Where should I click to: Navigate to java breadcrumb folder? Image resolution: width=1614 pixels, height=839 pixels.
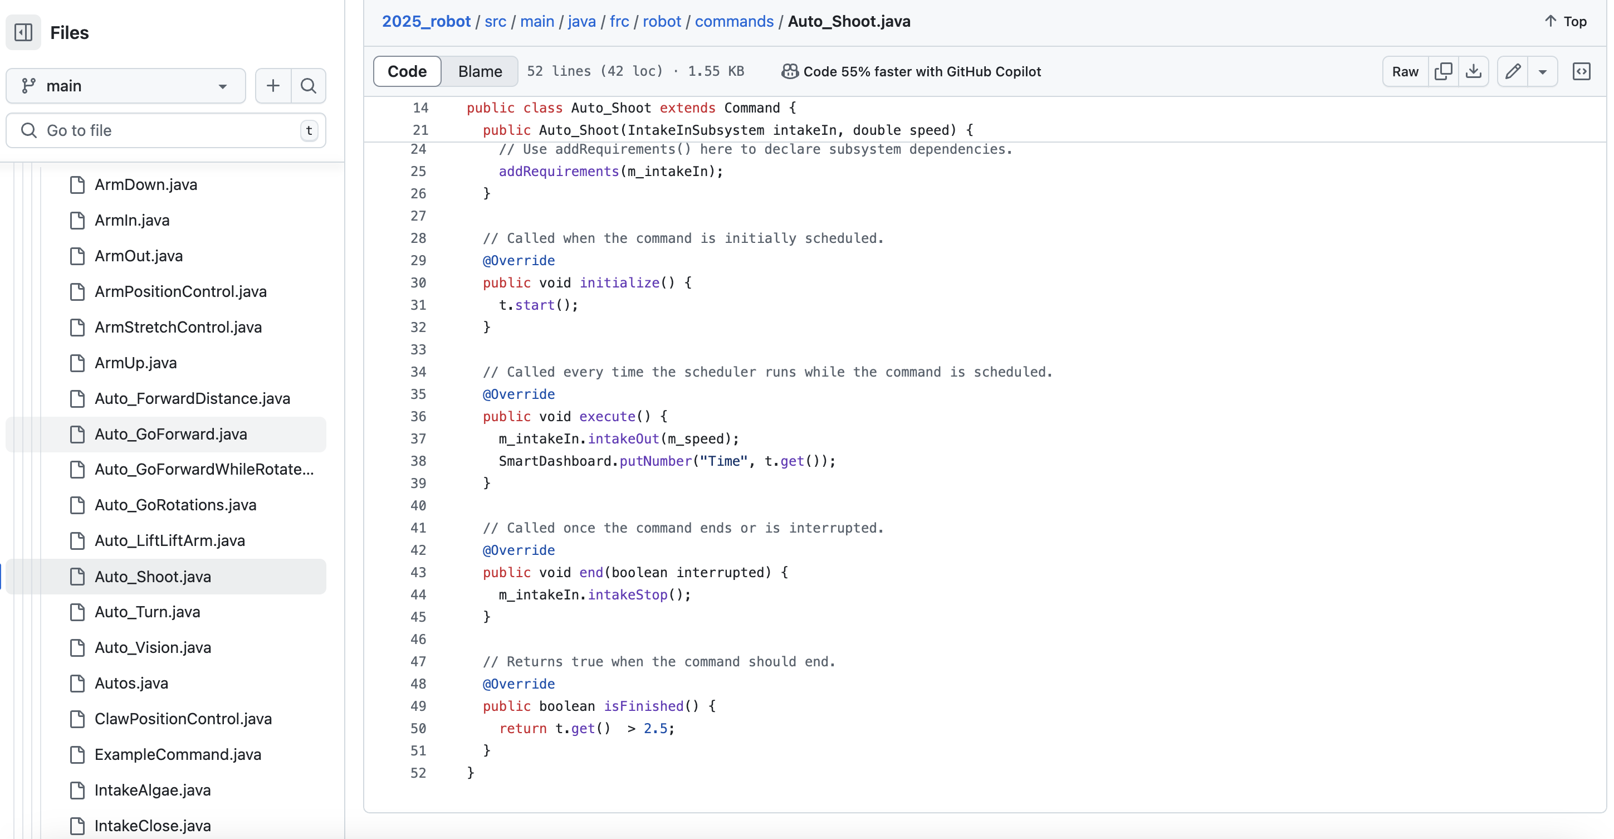581,21
